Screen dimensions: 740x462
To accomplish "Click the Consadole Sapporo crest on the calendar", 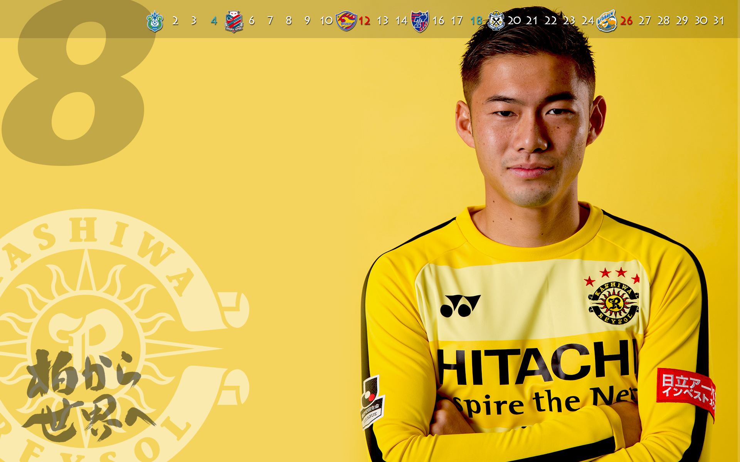I will click(234, 21).
